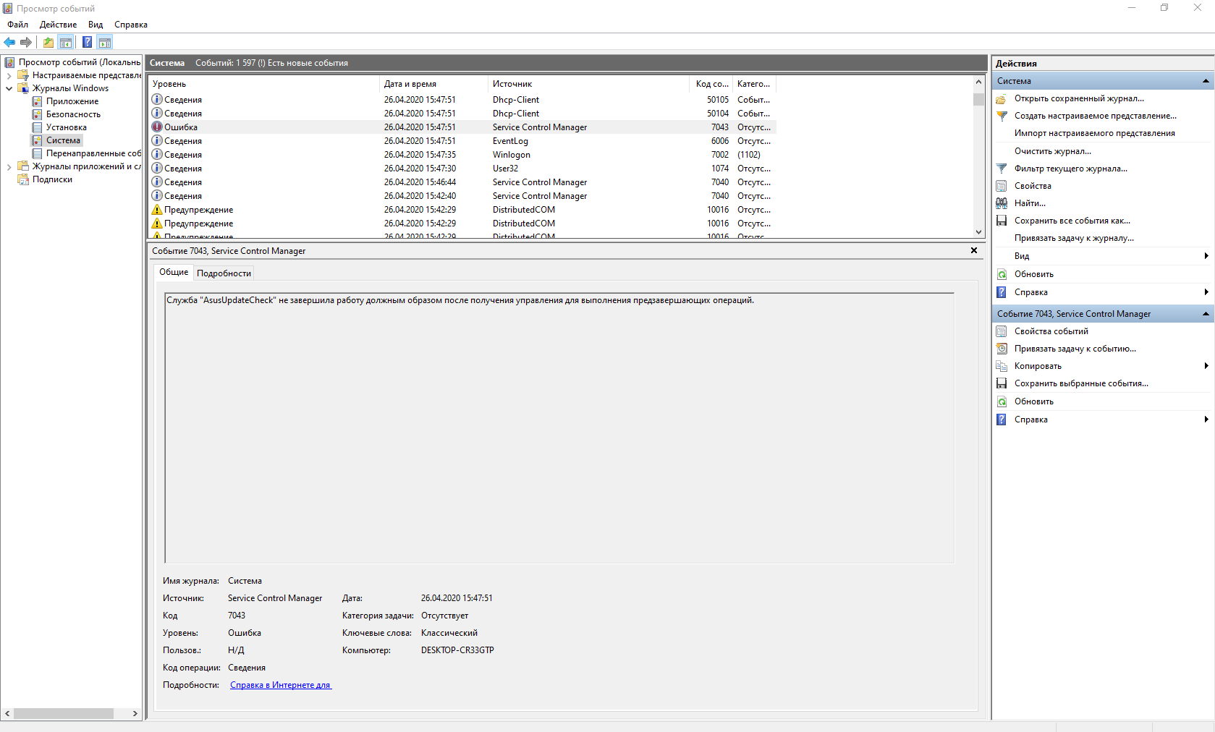Click the event description text box
This screenshot has height=732, width=1215.
(559, 428)
